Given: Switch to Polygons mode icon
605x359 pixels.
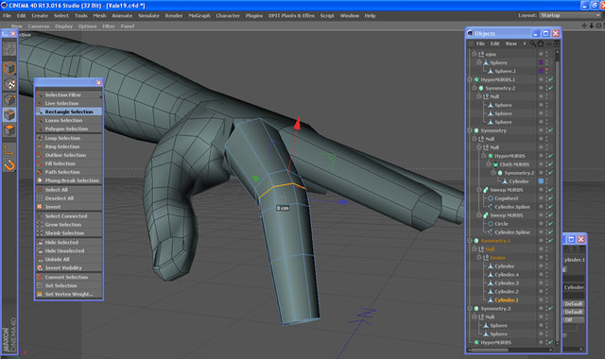Looking at the screenshot, I should pos(9,130).
